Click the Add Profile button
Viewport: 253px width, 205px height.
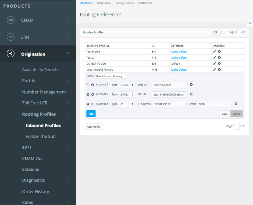pyautogui.click(x=93, y=126)
